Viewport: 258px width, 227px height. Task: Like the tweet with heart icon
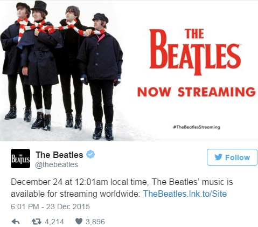(x=79, y=222)
